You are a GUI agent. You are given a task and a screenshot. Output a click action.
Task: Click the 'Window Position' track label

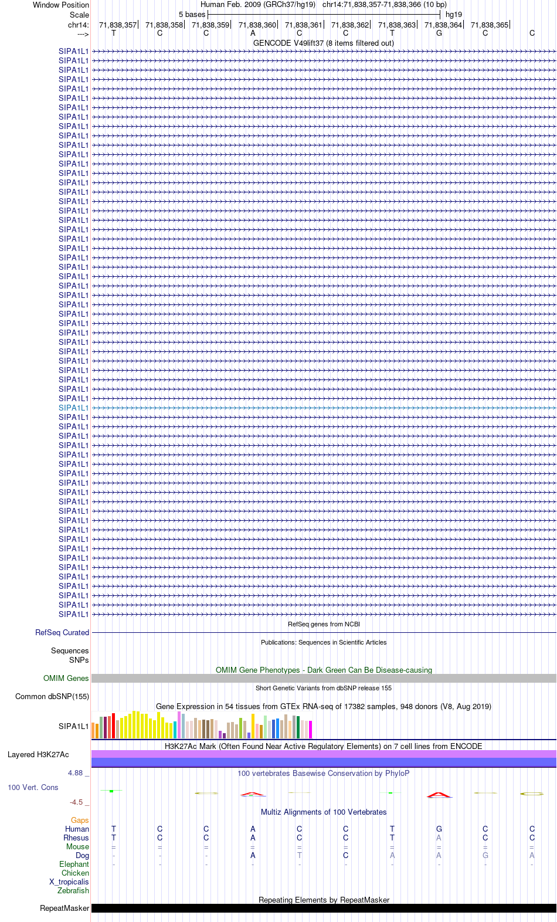[61, 5]
